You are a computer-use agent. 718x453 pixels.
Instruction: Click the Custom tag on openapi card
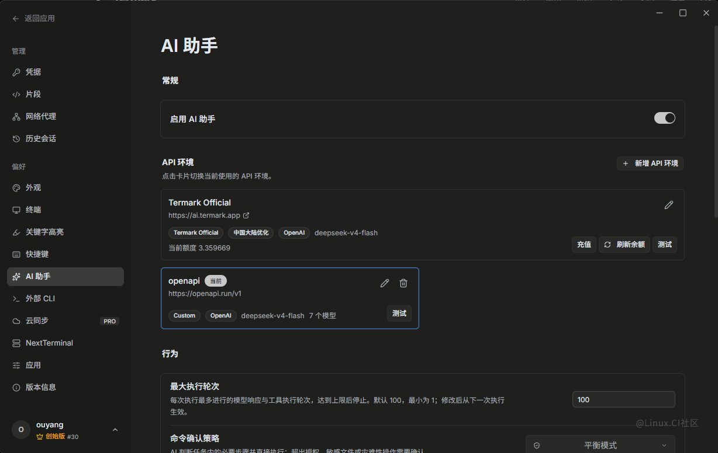(x=184, y=316)
